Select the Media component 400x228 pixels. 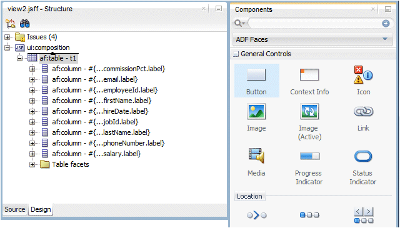(x=256, y=162)
